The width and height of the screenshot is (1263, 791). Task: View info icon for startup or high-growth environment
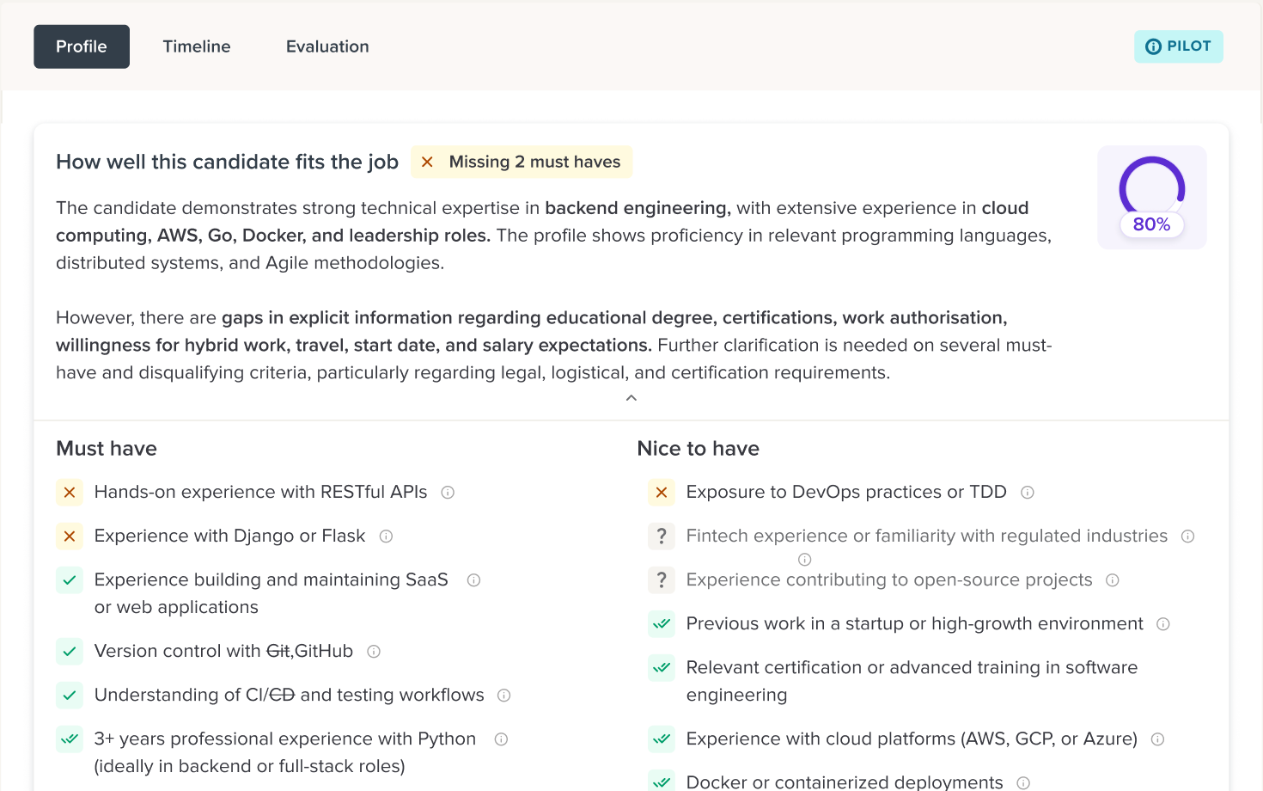[x=1163, y=624]
